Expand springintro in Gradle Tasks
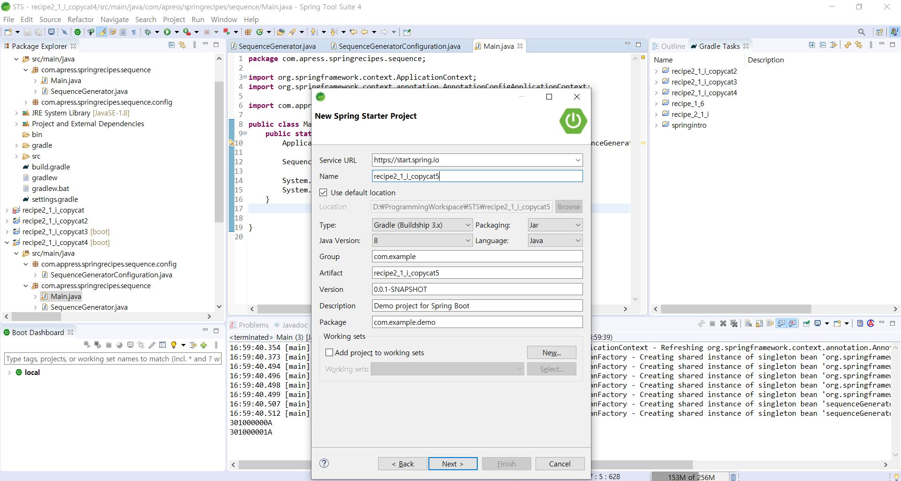Image resolution: width=901 pixels, height=481 pixels. (656, 125)
